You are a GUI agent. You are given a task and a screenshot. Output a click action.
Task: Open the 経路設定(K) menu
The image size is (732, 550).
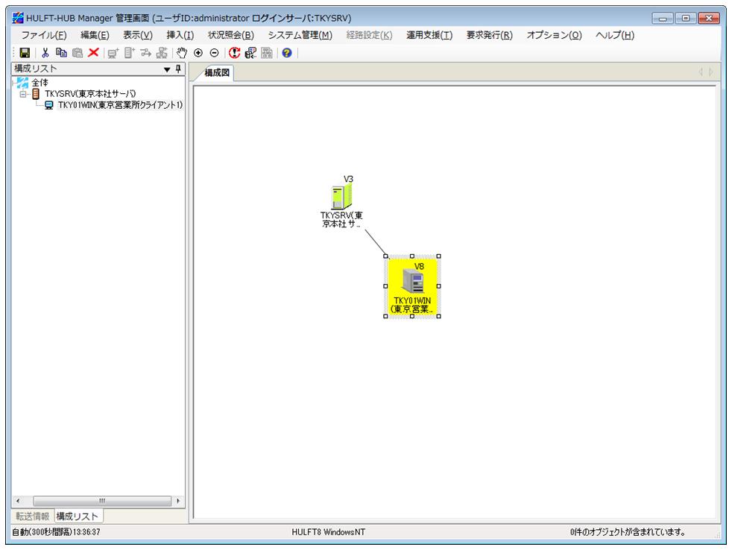pos(369,35)
